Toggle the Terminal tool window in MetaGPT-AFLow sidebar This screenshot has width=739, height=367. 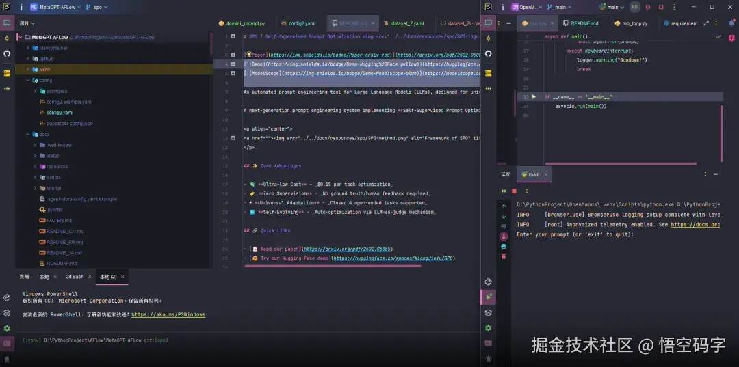pos(7,344)
